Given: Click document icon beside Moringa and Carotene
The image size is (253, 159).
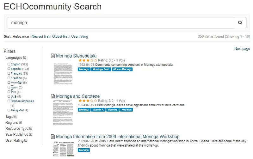Looking at the screenshot, I should [53, 96].
